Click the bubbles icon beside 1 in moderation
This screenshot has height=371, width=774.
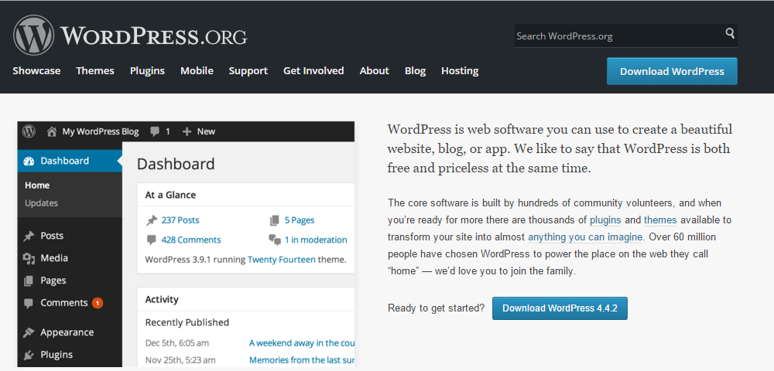point(275,240)
